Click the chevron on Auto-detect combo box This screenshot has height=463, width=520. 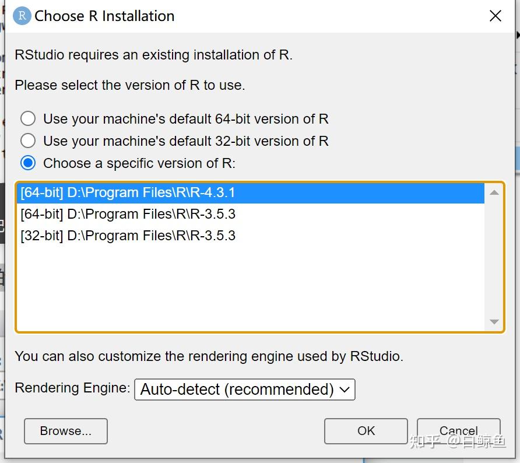[345, 390]
